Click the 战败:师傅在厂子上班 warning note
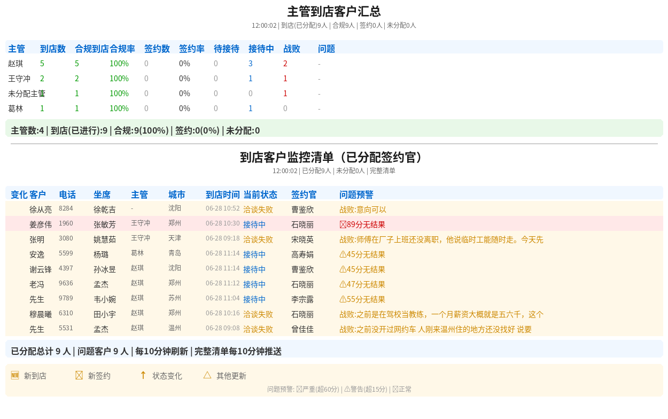The width and height of the screenshot is (668, 419). point(441,239)
